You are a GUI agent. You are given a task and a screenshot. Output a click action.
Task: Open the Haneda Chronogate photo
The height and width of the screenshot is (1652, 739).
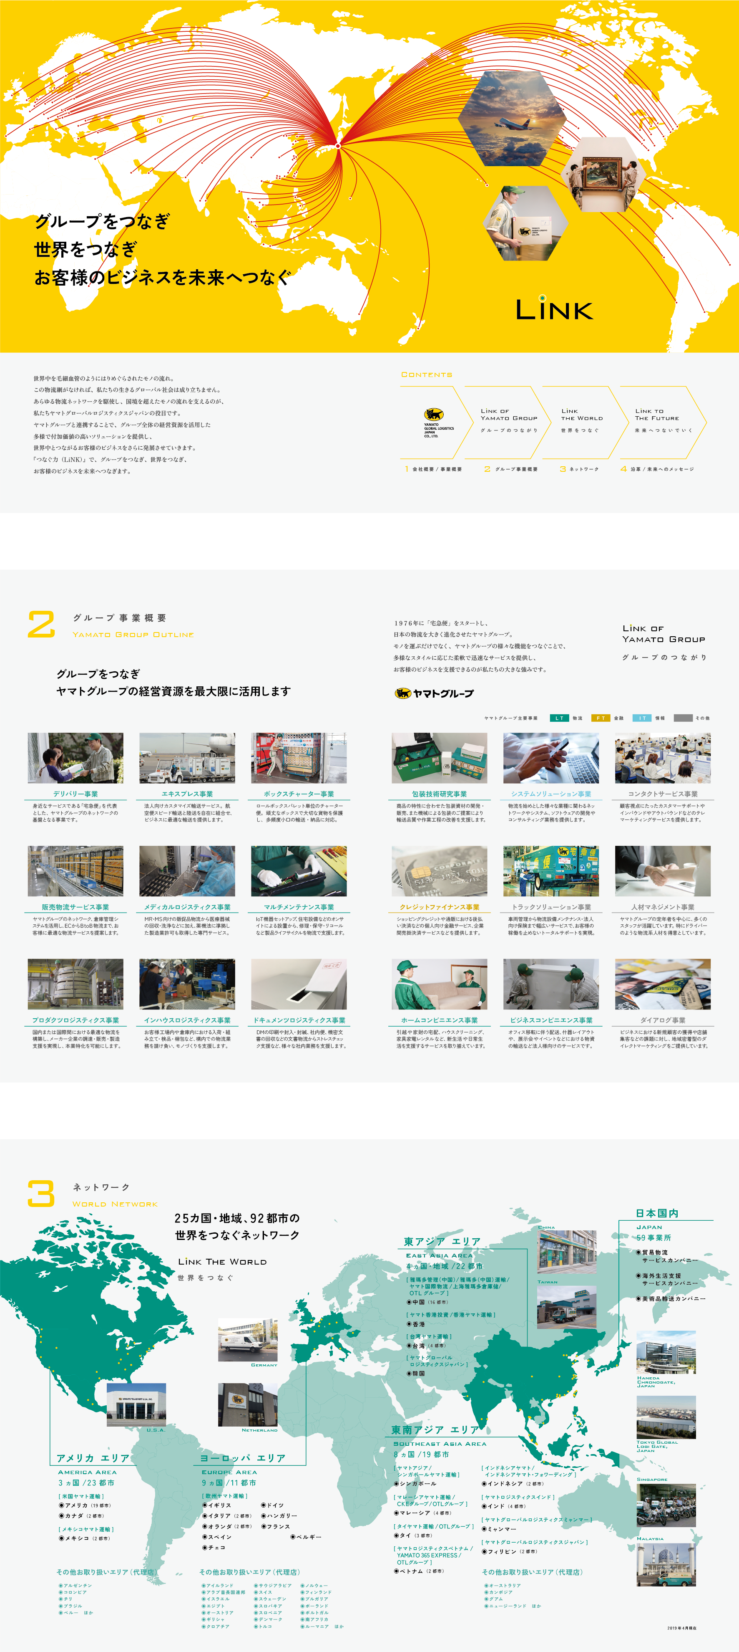point(666,1352)
